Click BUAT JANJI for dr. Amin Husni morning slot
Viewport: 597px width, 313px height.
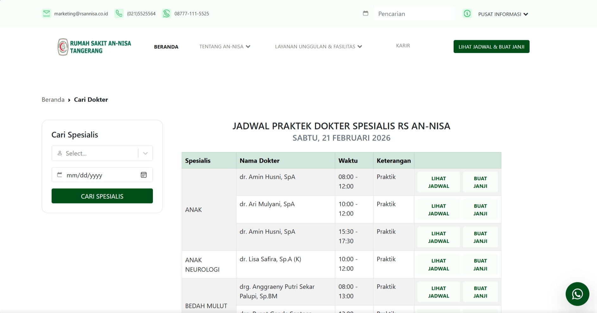pos(480,182)
